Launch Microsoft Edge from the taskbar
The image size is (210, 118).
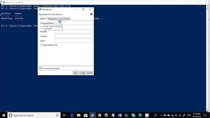[x=72, y=115]
